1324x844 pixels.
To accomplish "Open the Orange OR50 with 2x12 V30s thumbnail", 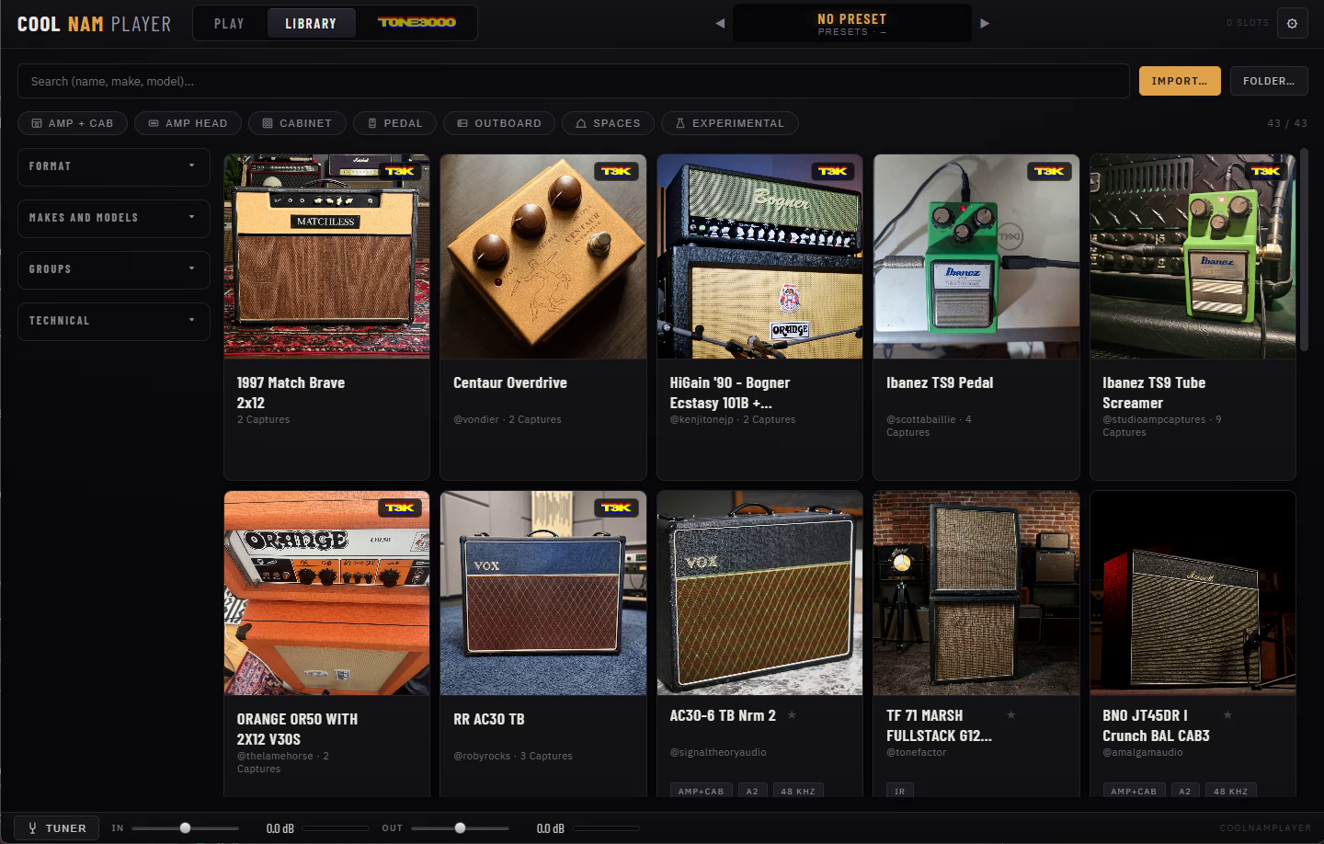I will click(x=326, y=593).
